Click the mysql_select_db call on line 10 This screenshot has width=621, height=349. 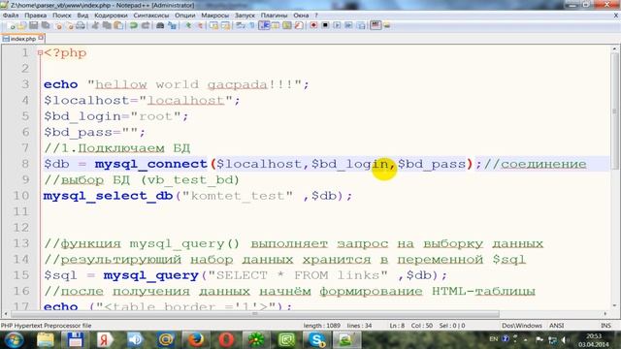tap(108, 196)
